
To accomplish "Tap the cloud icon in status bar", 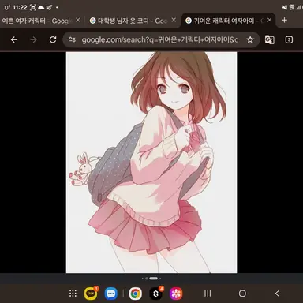I will tap(41, 7).
